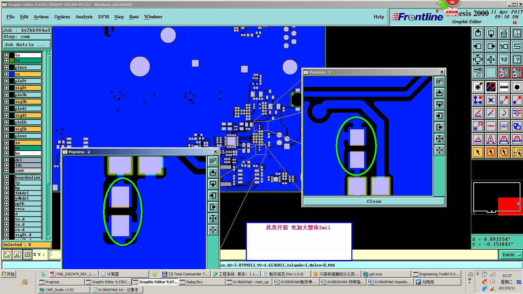Select the sig5b layer name
Image resolution: width=523 pixels, height=294 pixels.
click(x=28, y=129)
